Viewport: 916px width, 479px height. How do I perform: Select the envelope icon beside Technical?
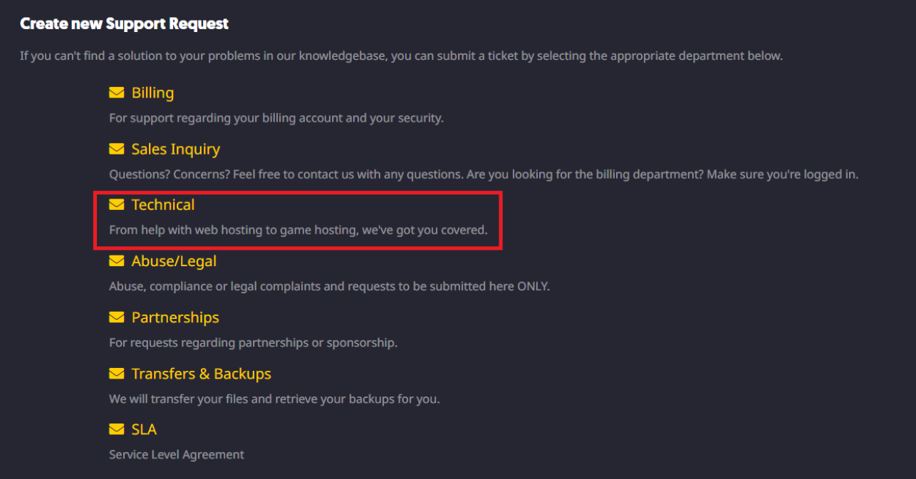(x=116, y=204)
